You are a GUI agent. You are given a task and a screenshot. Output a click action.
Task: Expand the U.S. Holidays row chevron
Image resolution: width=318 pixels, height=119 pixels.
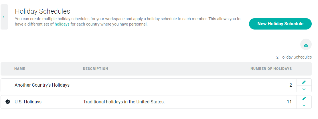click(304, 105)
